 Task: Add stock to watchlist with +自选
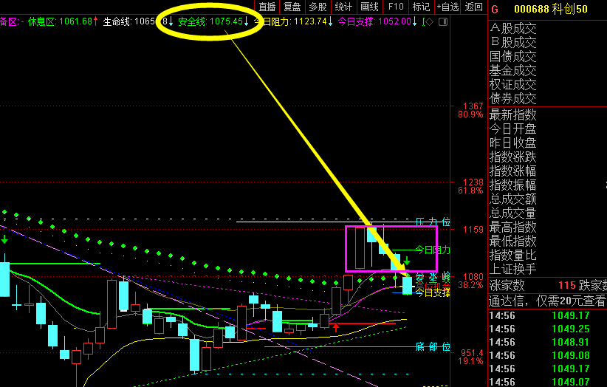pos(447,7)
